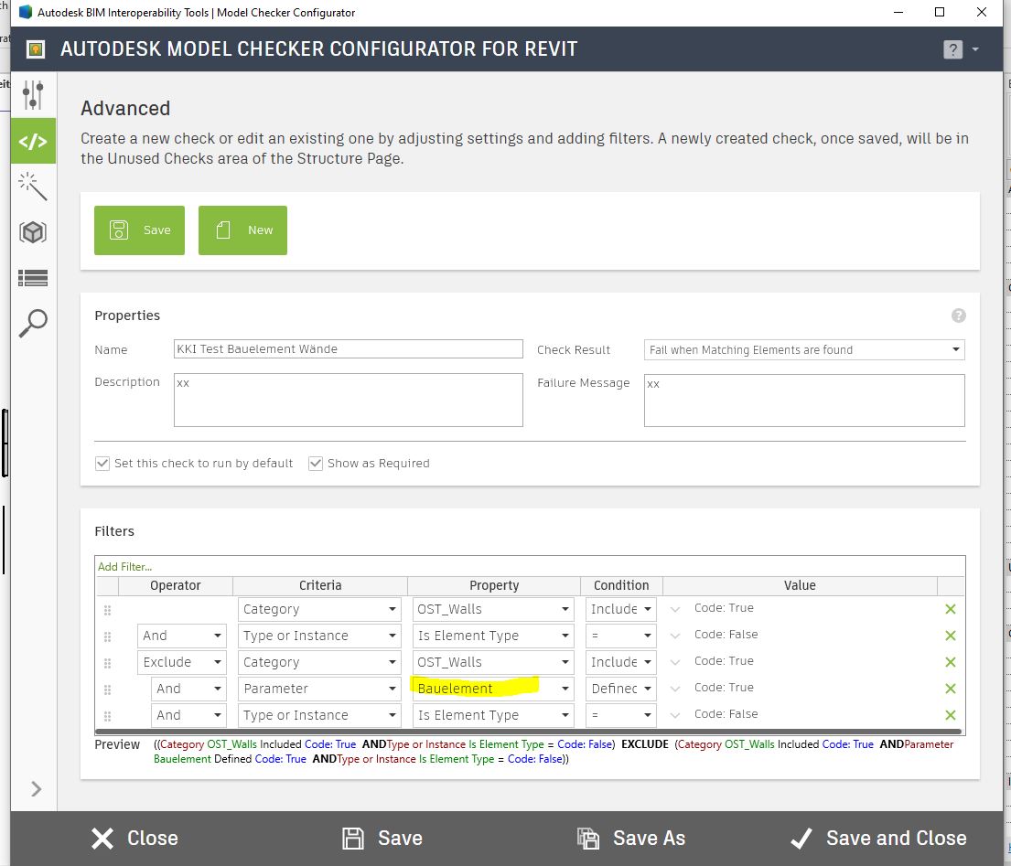Select the magic wand tool in sidebar

click(x=33, y=187)
